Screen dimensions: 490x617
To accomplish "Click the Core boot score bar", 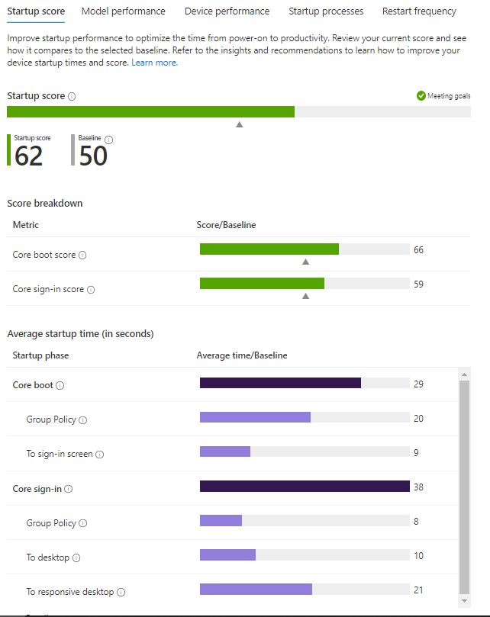I will [269, 249].
